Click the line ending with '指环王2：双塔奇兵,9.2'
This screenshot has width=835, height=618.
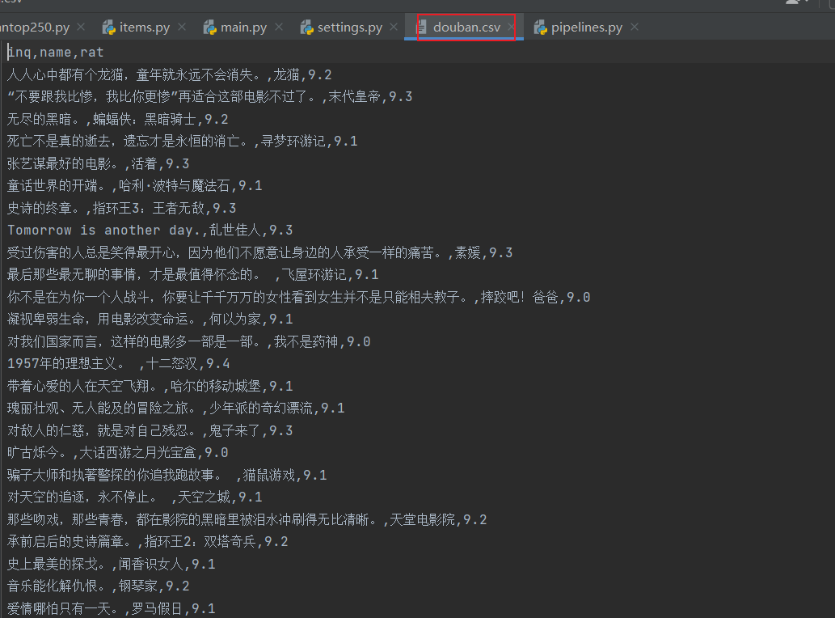coord(147,541)
